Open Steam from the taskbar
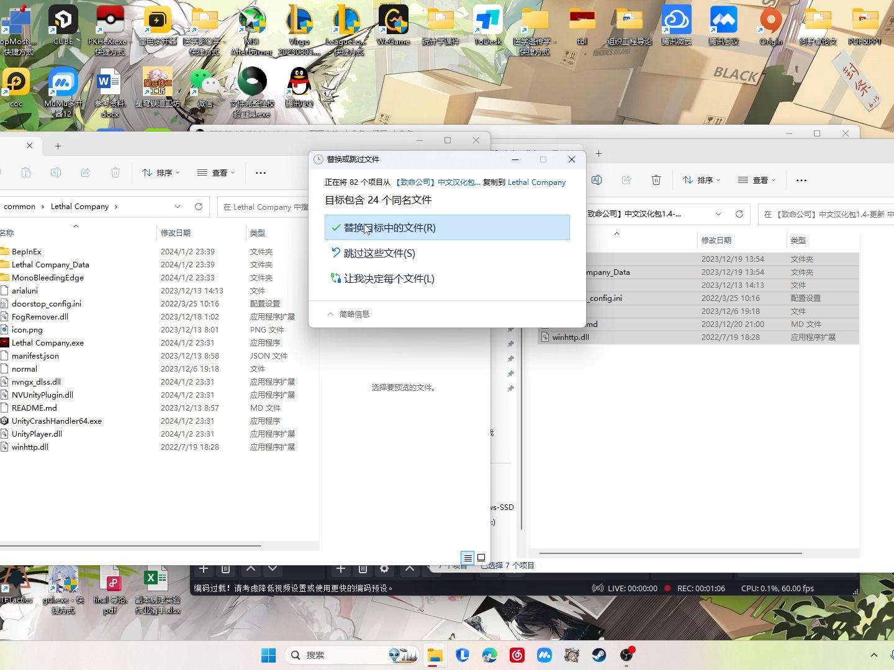This screenshot has height=670, width=894. [599, 655]
